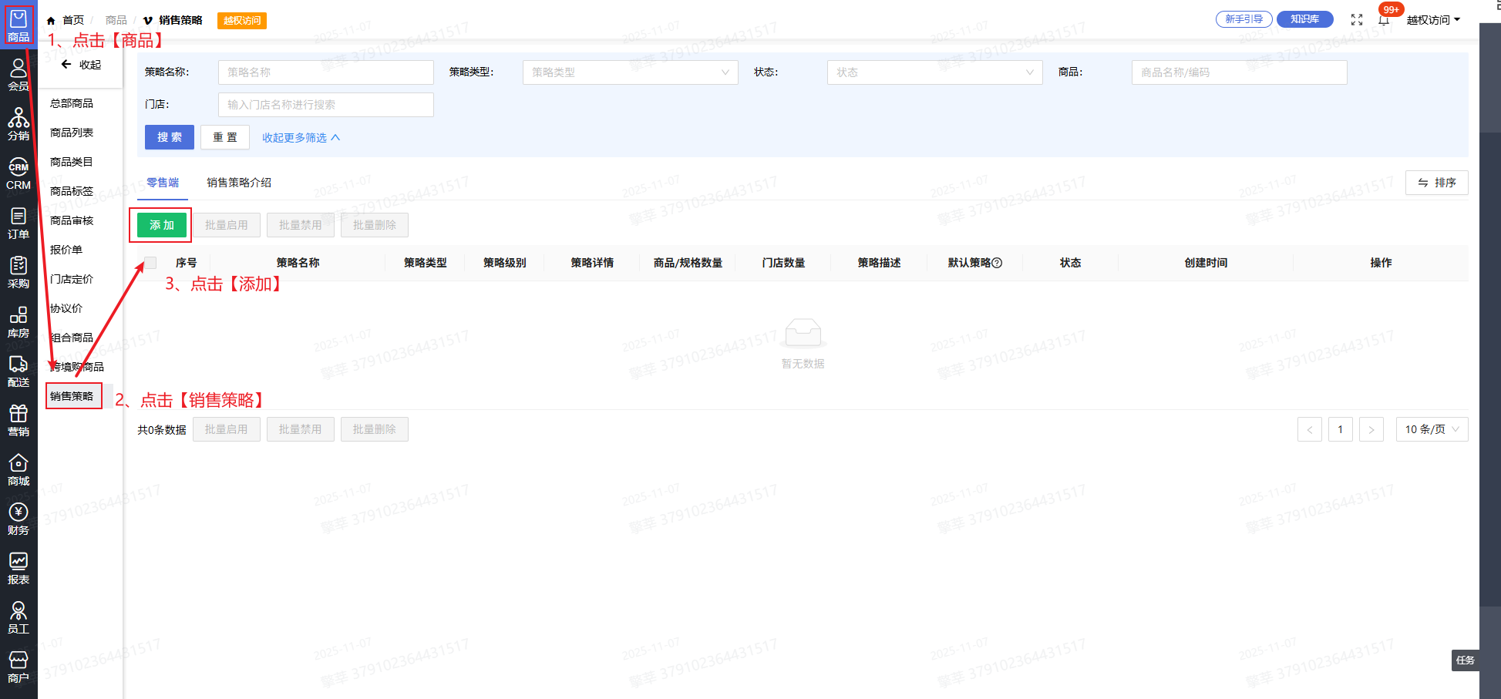Expand the 策略类型 dropdown
The height and width of the screenshot is (699, 1501).
point(630,72)
